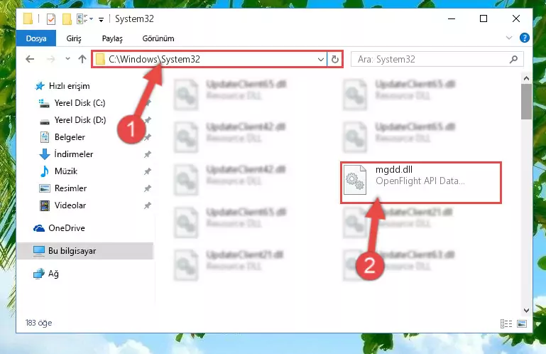Click the mgdd.dll gear file icon
This screenshot has width=546, height=354.
[355, 180]
